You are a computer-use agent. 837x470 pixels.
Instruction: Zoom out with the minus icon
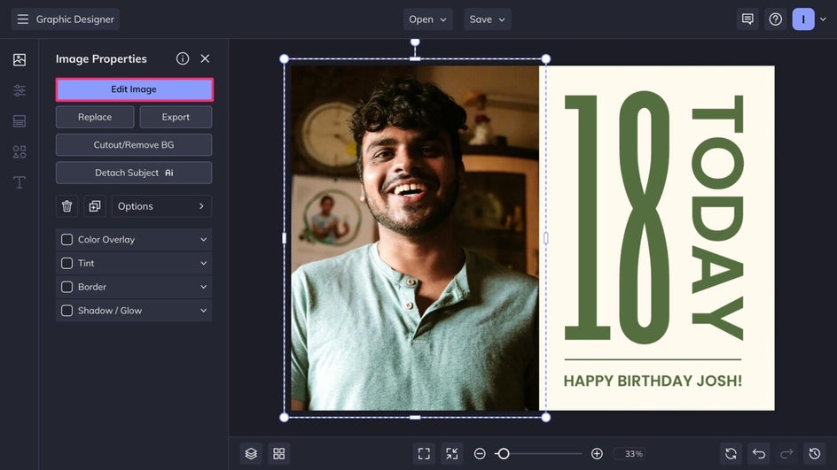(480, 453)
